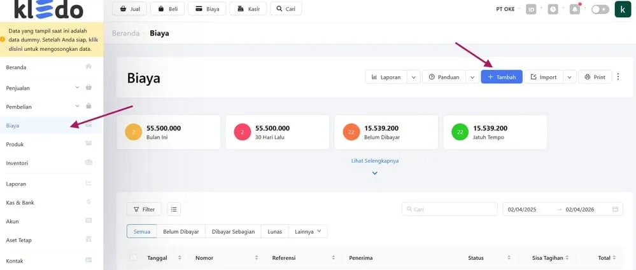
Task: Click the Print button
Action: (595, 77)
